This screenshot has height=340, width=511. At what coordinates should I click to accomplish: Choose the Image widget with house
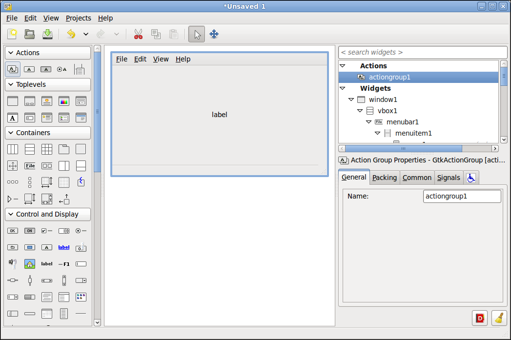coord(30,264)
